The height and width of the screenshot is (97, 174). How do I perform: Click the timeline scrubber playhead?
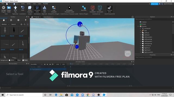tap(70, 64)
